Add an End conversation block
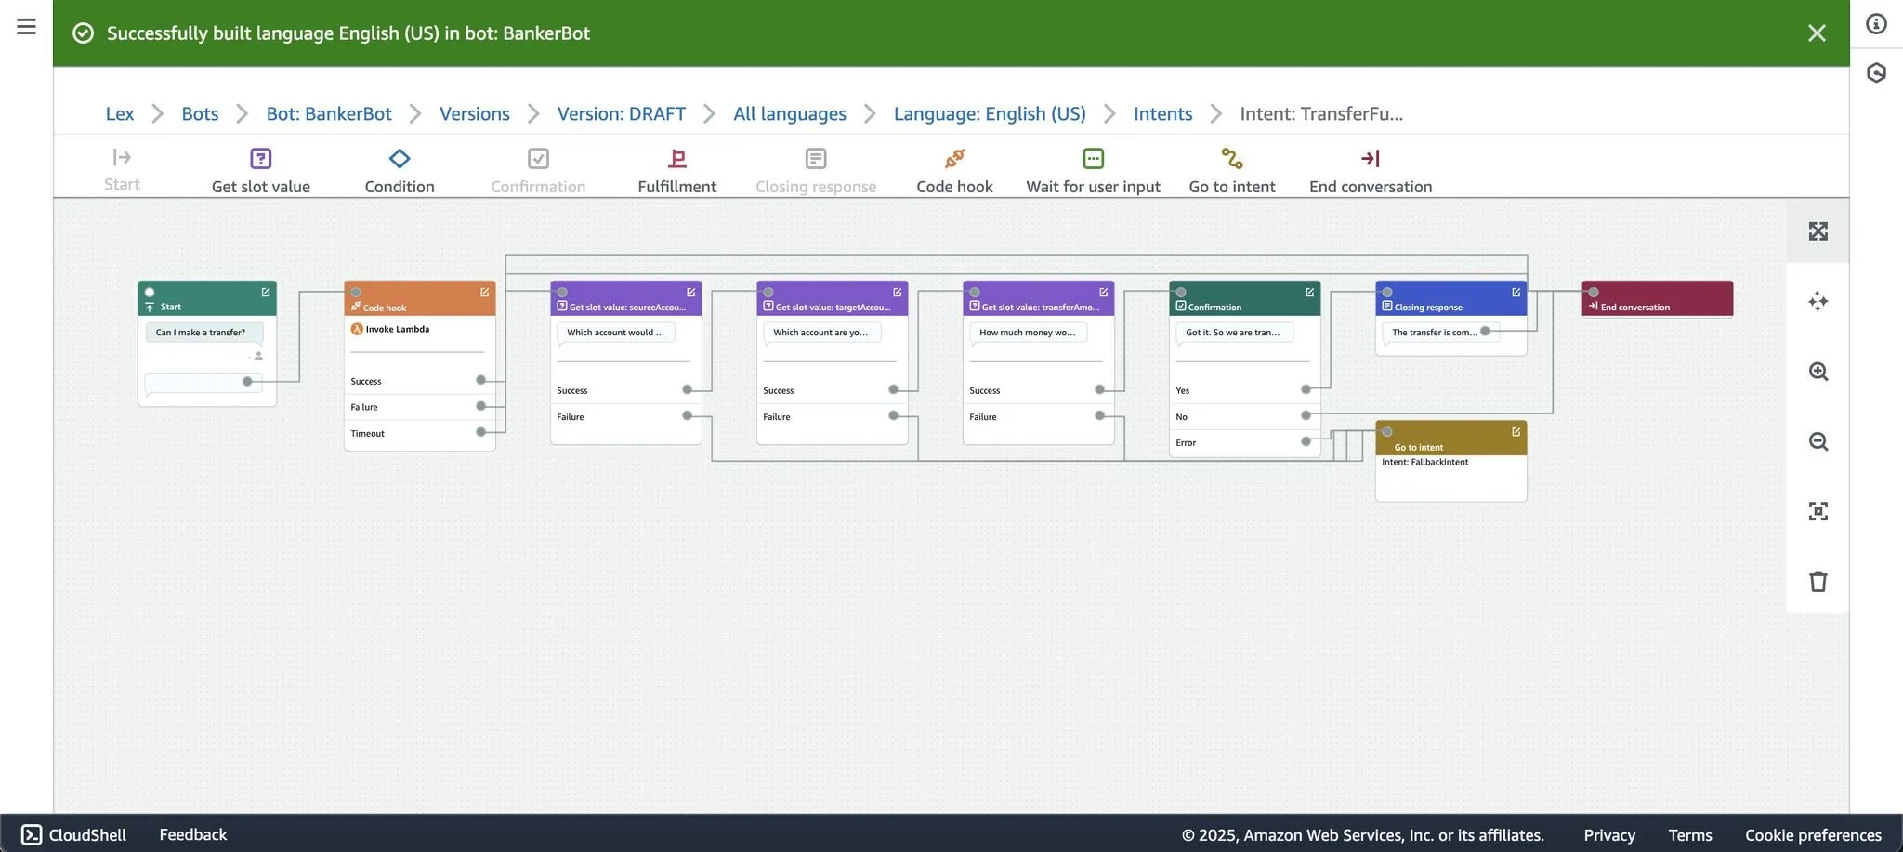This screenshot has width=1903, height=852. coord(1371,171)
